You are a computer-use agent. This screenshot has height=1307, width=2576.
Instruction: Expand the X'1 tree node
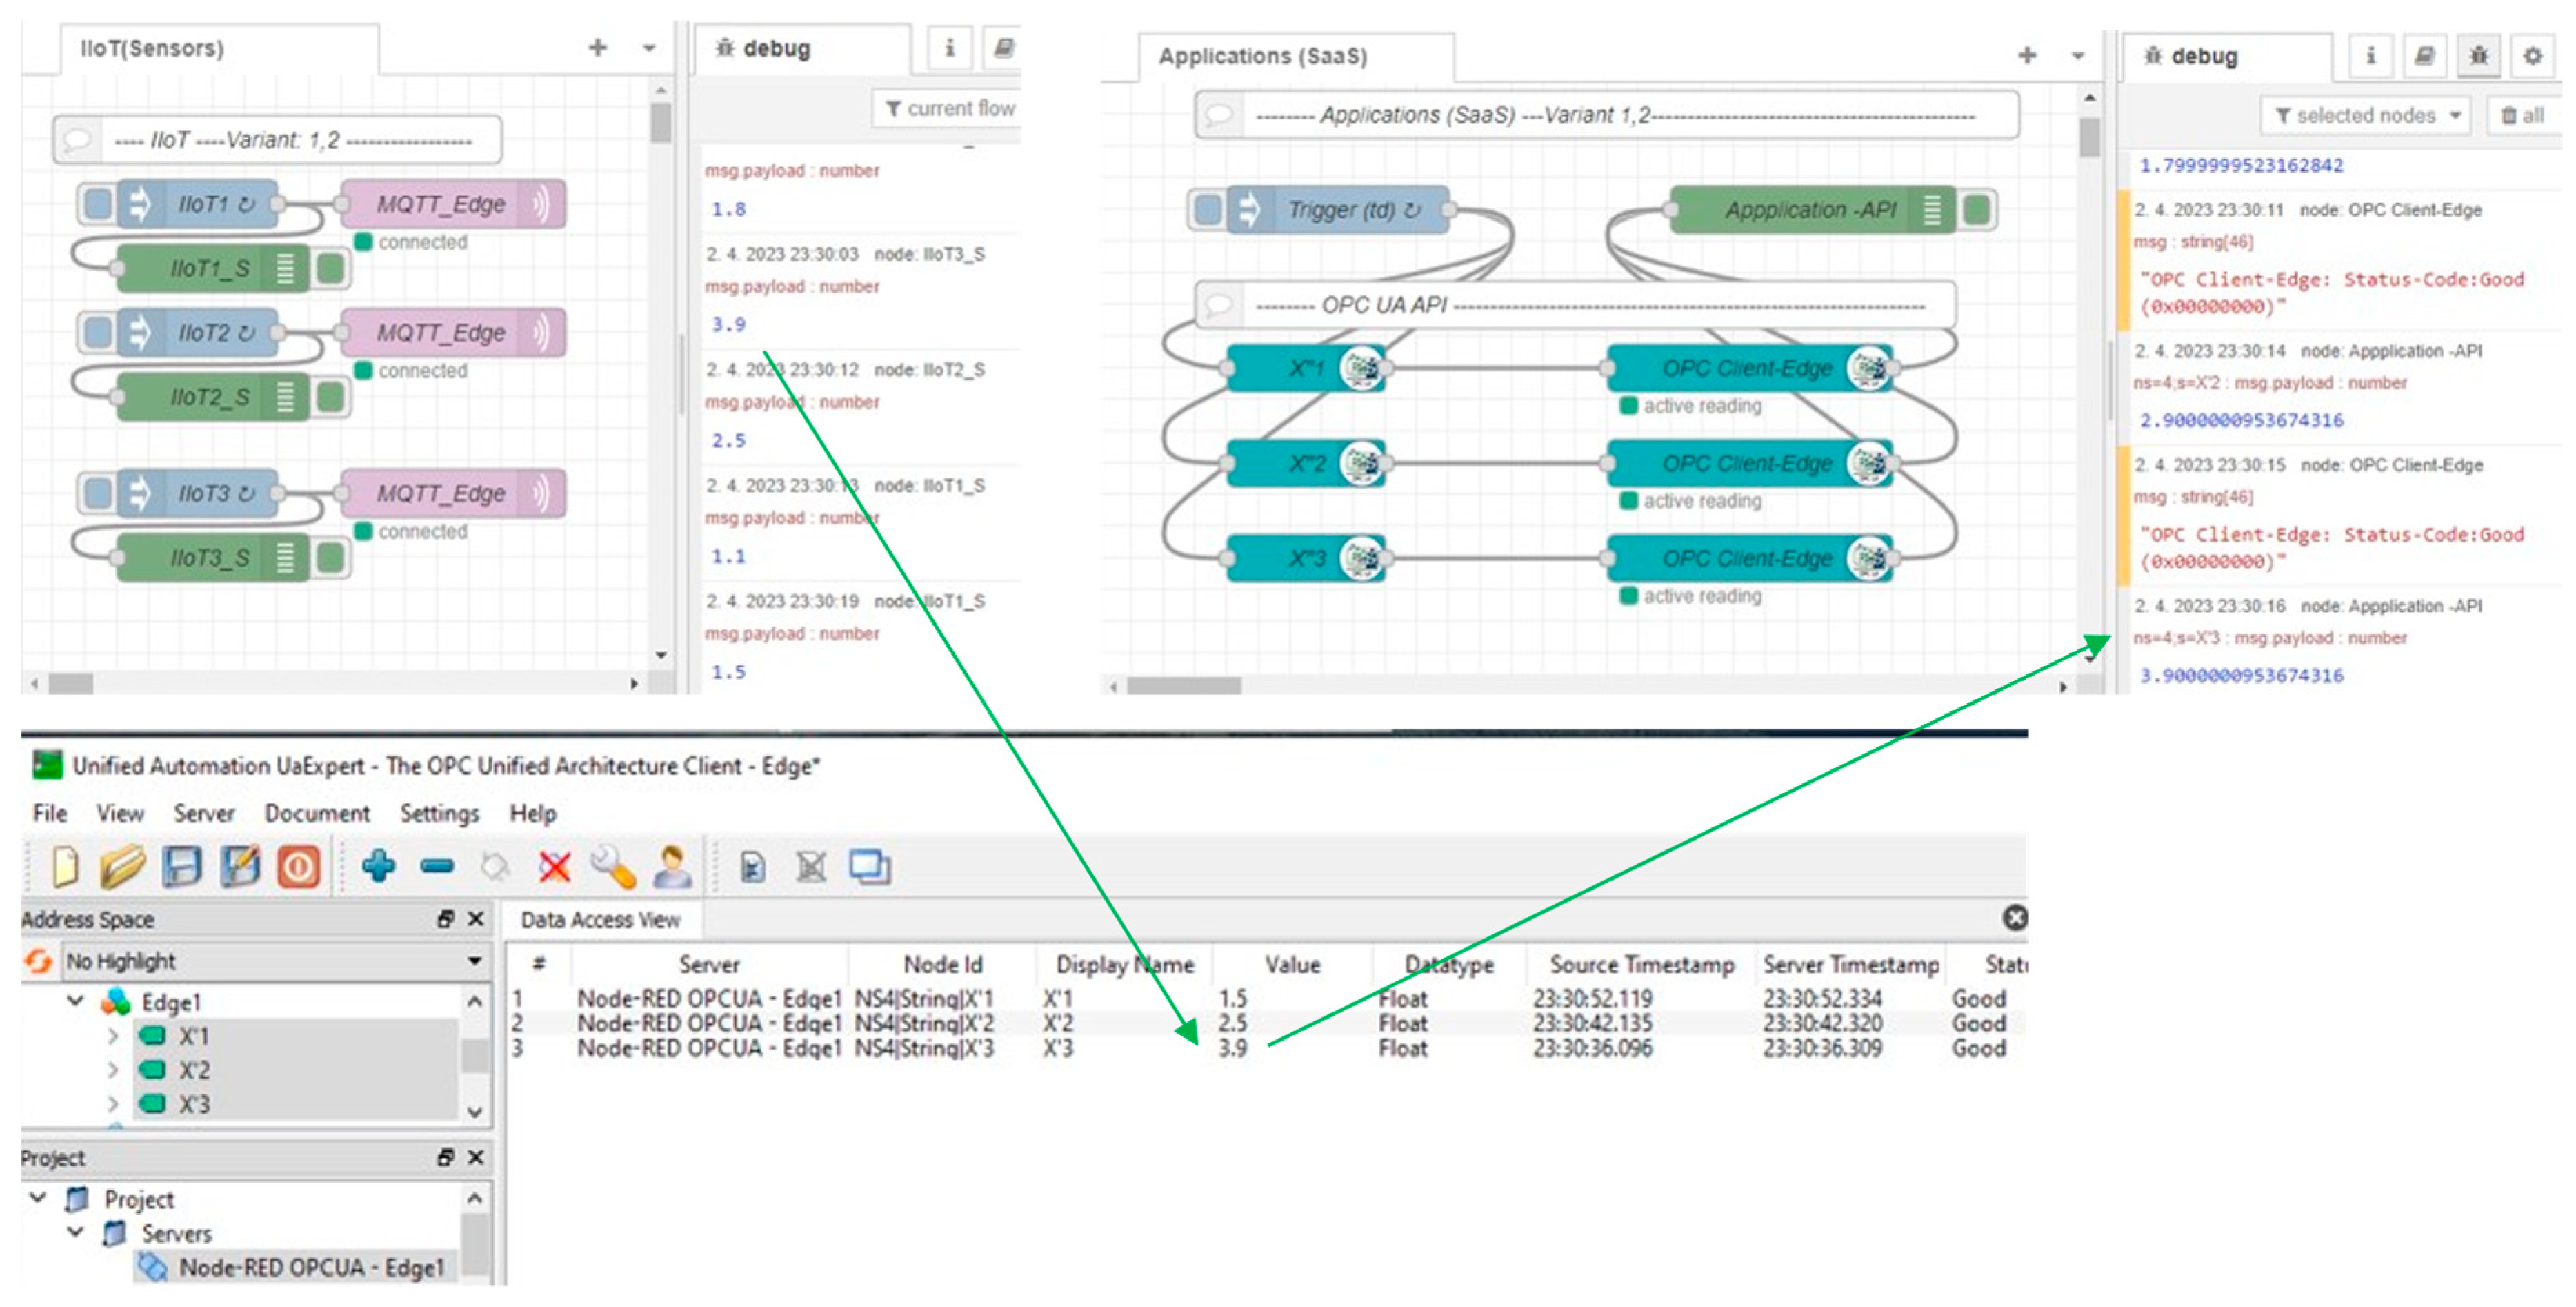point(113,1036)
